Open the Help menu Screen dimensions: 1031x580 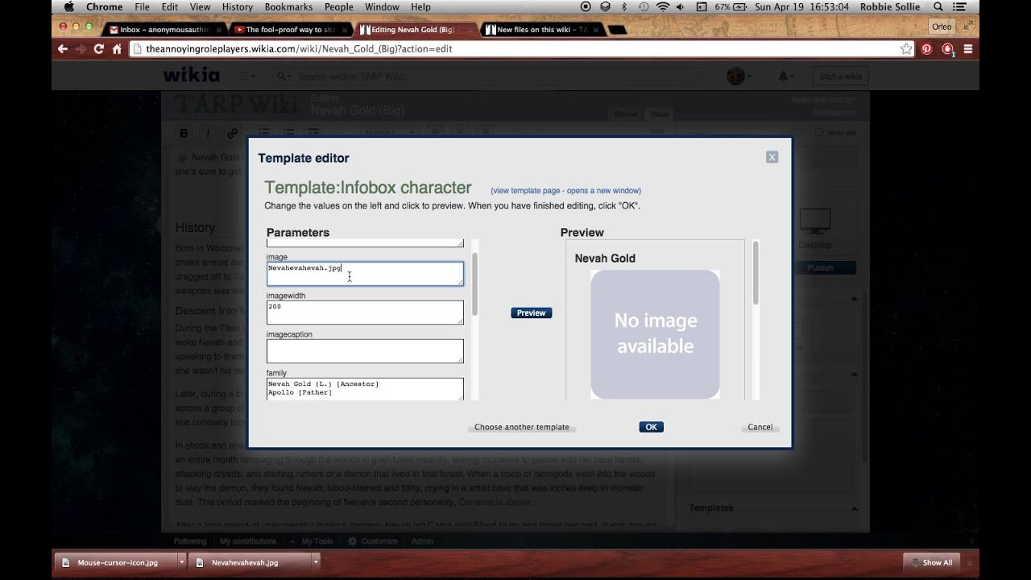(x=420, y=7)
